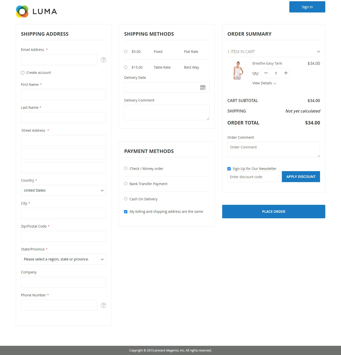Uncheck billing and shipping address same option
Image resolution: width=341 pixels, height=355 pixels.
pos(126,212)
